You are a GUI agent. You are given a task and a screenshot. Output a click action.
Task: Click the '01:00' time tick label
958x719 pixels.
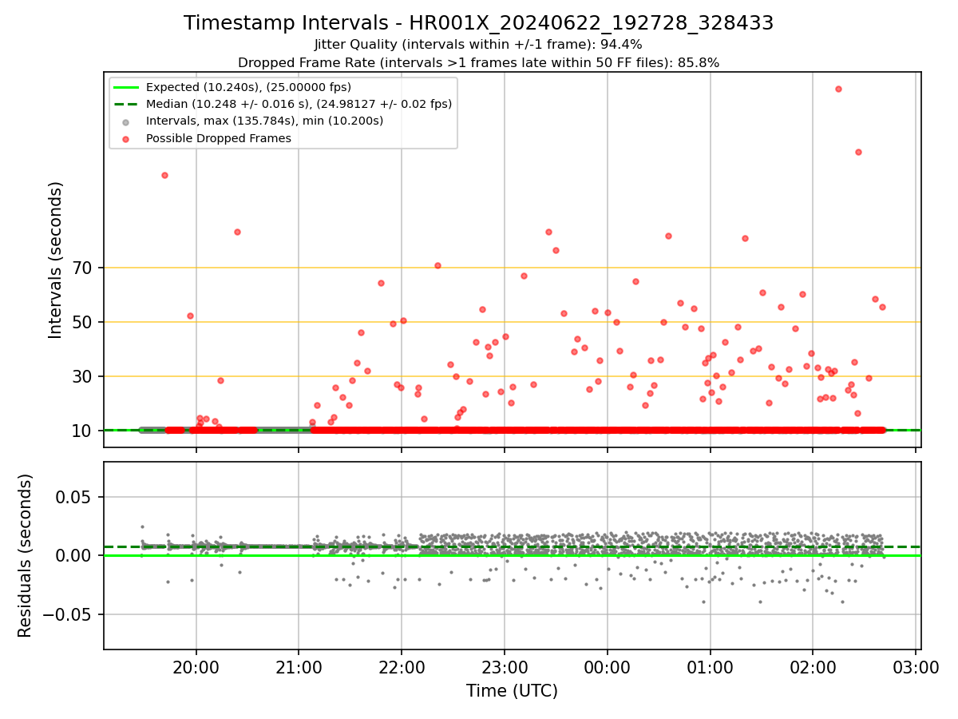point(711,667)
